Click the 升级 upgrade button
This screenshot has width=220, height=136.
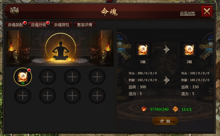tap(165, 121)
